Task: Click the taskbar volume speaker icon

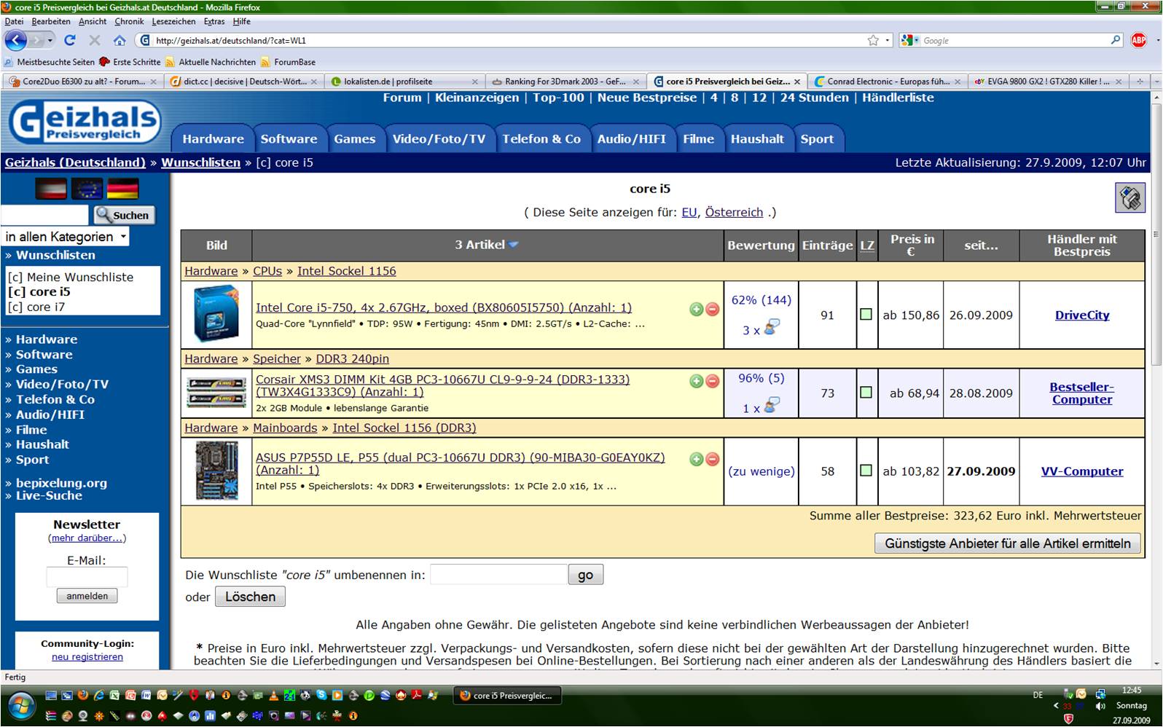Action: click(1100, 706)
